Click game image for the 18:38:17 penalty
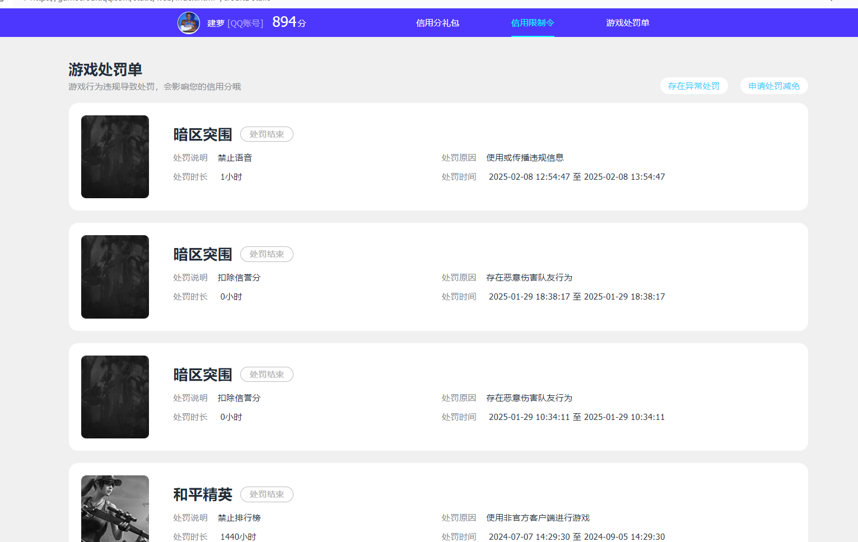The height and width of the screenshot is (542, 858). click(x=115, y=277)
